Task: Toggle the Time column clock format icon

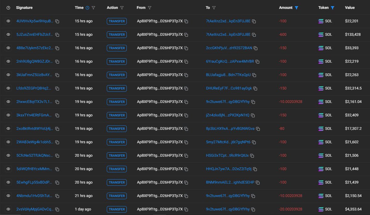Action: 88,8
